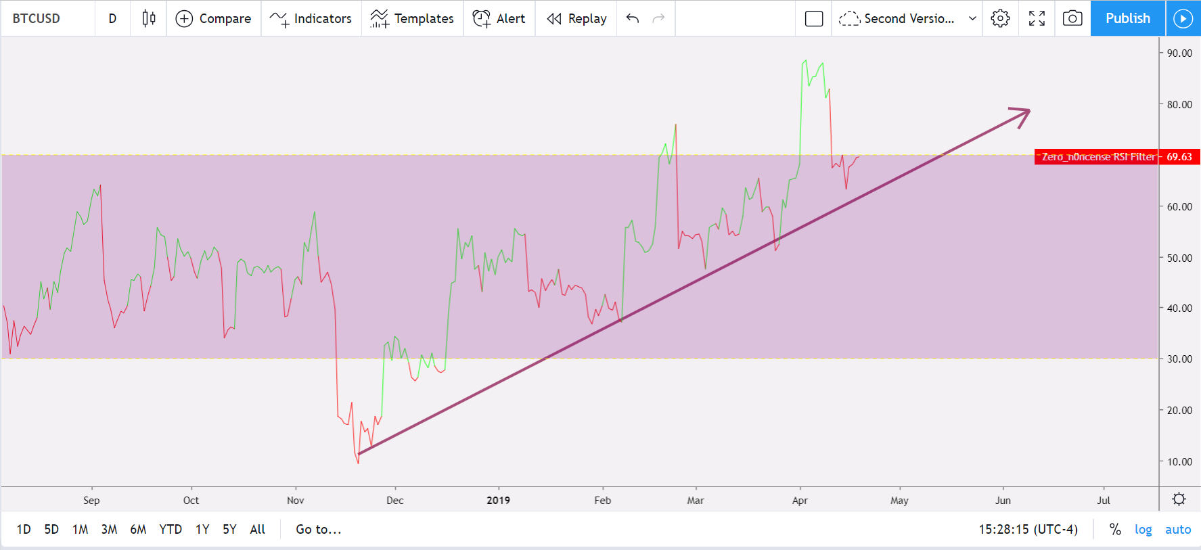This screenshot has width=1201, height=550.
Task: Open the Indicators menu
Action: 311,18
